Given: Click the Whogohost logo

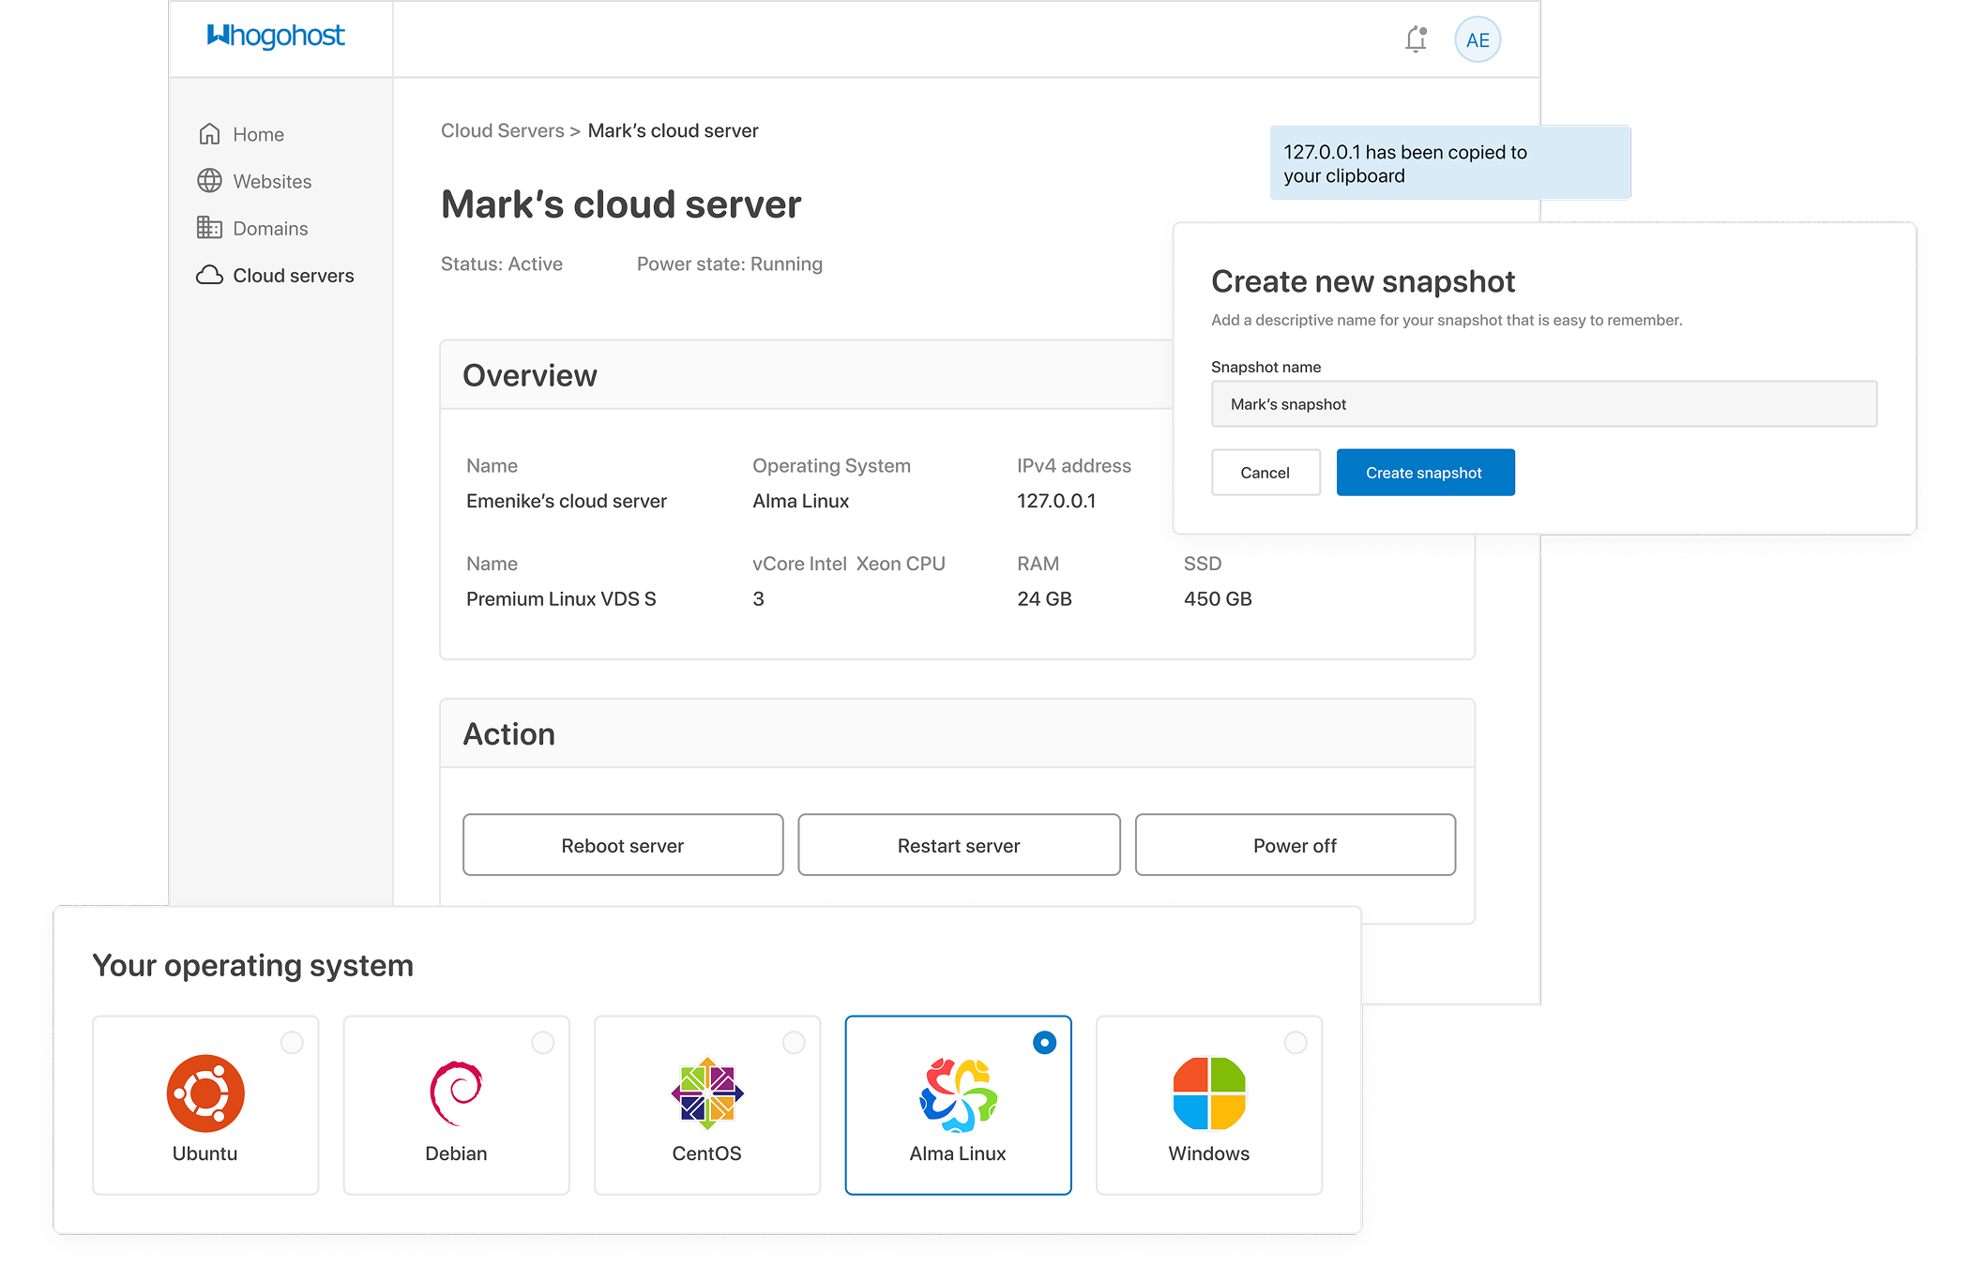Looking at the screenshot, I should click(x=276, y=36).
